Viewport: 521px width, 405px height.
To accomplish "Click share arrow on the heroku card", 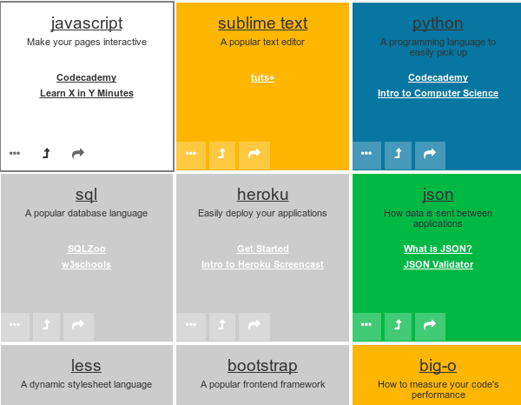I will pos(254,324).
